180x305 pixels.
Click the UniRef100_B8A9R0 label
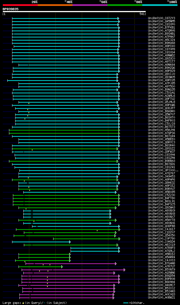point(161,111)
